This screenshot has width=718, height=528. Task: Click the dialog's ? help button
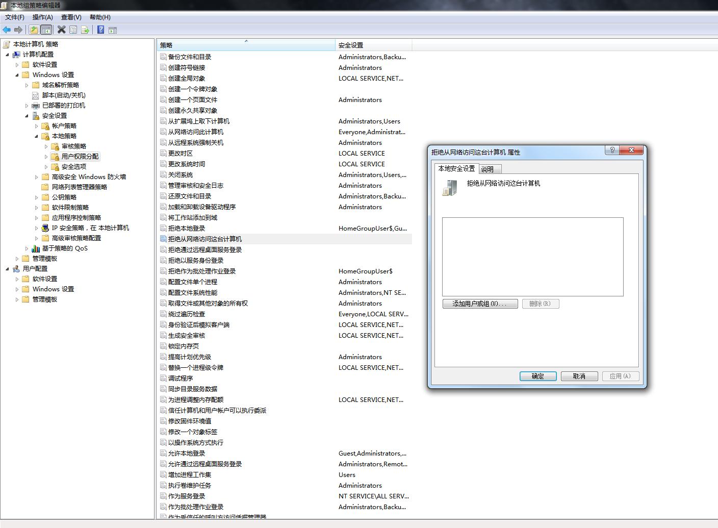pos(612,150)
